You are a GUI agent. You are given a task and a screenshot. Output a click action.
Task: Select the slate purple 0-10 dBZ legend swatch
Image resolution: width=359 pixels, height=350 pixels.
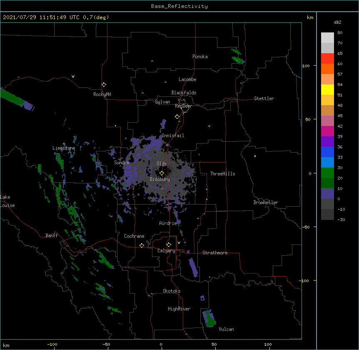click(x=327, y=194)
